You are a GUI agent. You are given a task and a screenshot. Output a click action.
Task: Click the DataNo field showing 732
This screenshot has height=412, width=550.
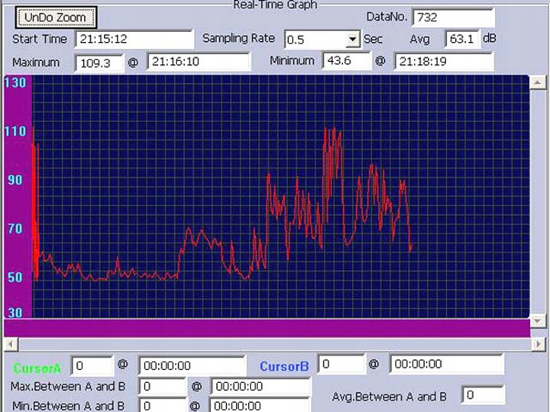tap(453, 17)
